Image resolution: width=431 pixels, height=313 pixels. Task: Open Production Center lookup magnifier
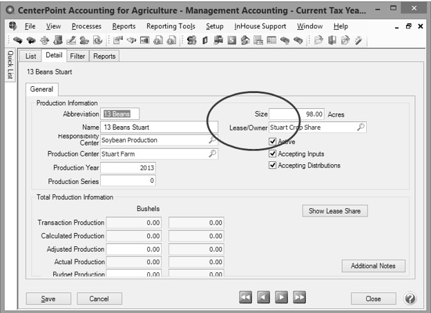coord(212,154)
